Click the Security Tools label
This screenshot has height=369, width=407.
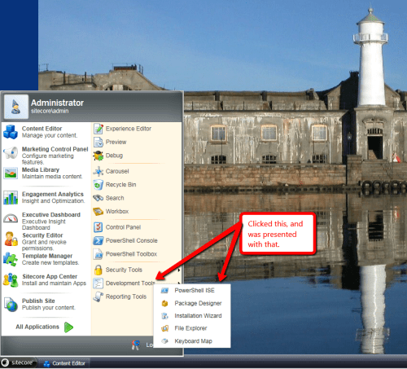tap(124, 270)
